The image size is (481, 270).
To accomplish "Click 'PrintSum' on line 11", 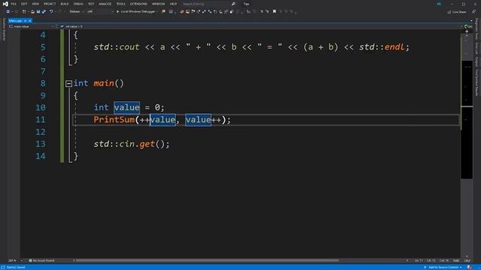I will point(113,120).
